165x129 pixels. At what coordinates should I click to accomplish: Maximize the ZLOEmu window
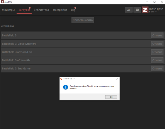coord(155,2)
